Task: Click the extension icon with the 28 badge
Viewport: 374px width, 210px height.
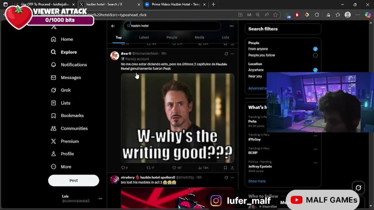Action: tap(288, 15)
